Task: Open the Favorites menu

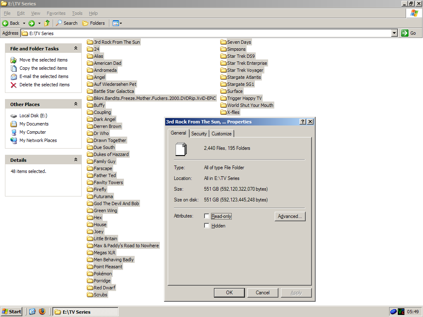Action: click(x=56, y=13)
